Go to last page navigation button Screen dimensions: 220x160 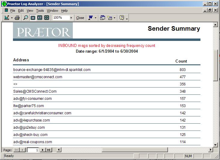point(49,150)
